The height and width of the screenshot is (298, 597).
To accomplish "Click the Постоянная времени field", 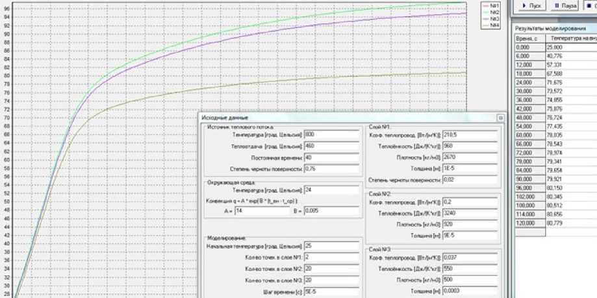I will point(331,158).
